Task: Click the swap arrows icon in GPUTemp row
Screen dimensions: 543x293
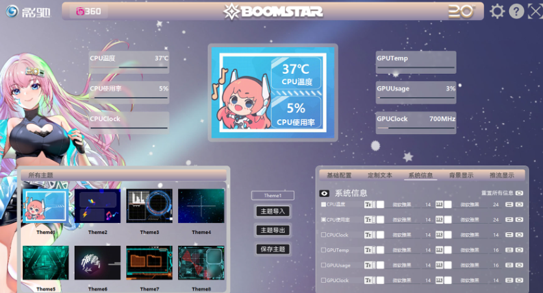Action: click(x=509, y=250)
